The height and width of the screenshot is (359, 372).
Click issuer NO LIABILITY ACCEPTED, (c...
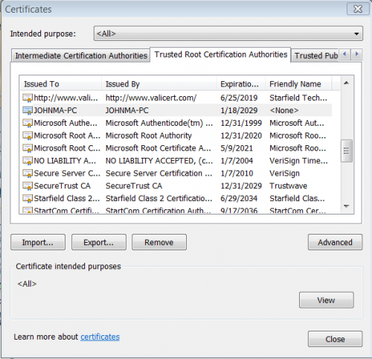(159, 161)
